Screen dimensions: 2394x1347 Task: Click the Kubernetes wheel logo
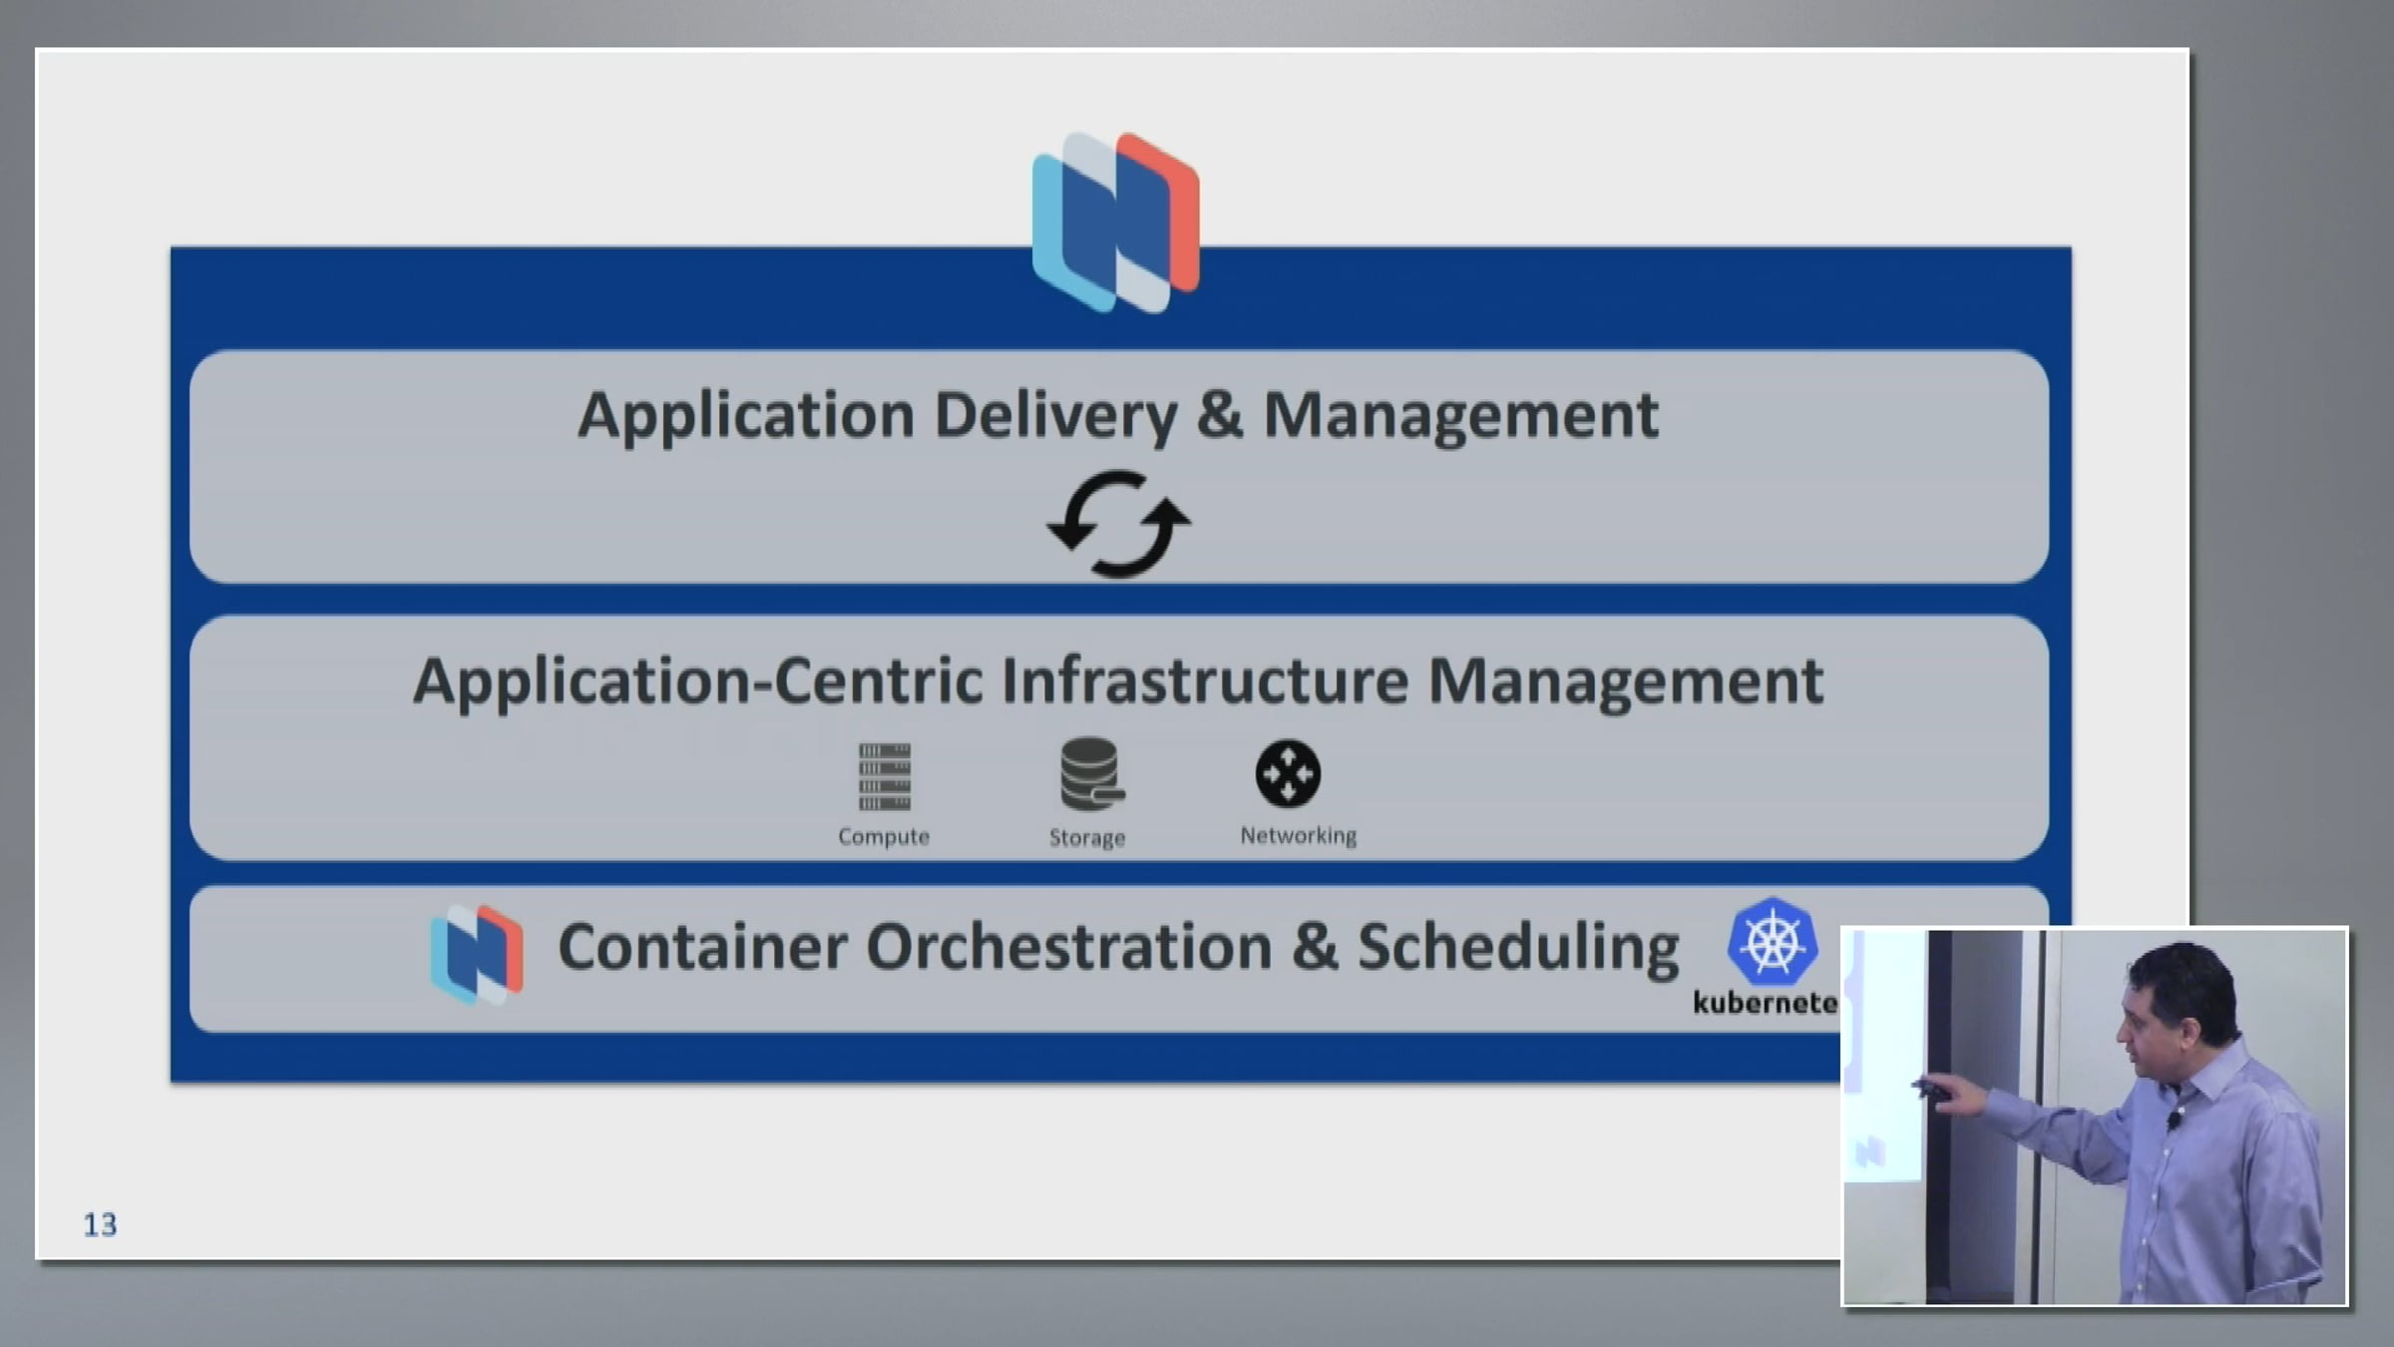(x=1772, y=942)
